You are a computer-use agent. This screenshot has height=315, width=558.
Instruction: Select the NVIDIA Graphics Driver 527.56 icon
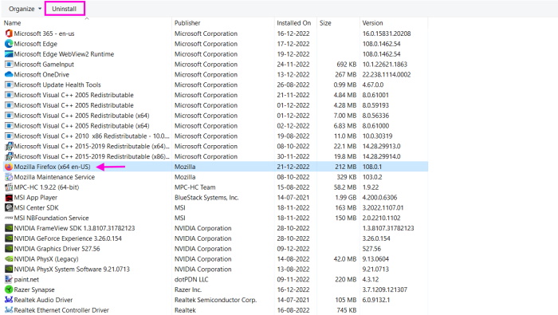pos(9,249)
